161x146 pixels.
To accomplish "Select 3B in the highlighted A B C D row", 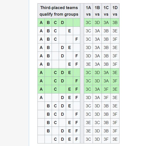I will tap(115, 22).
